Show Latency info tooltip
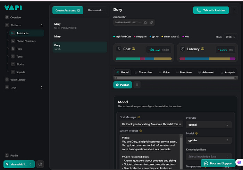The image size is (243, 170). (x=202, y=49)
